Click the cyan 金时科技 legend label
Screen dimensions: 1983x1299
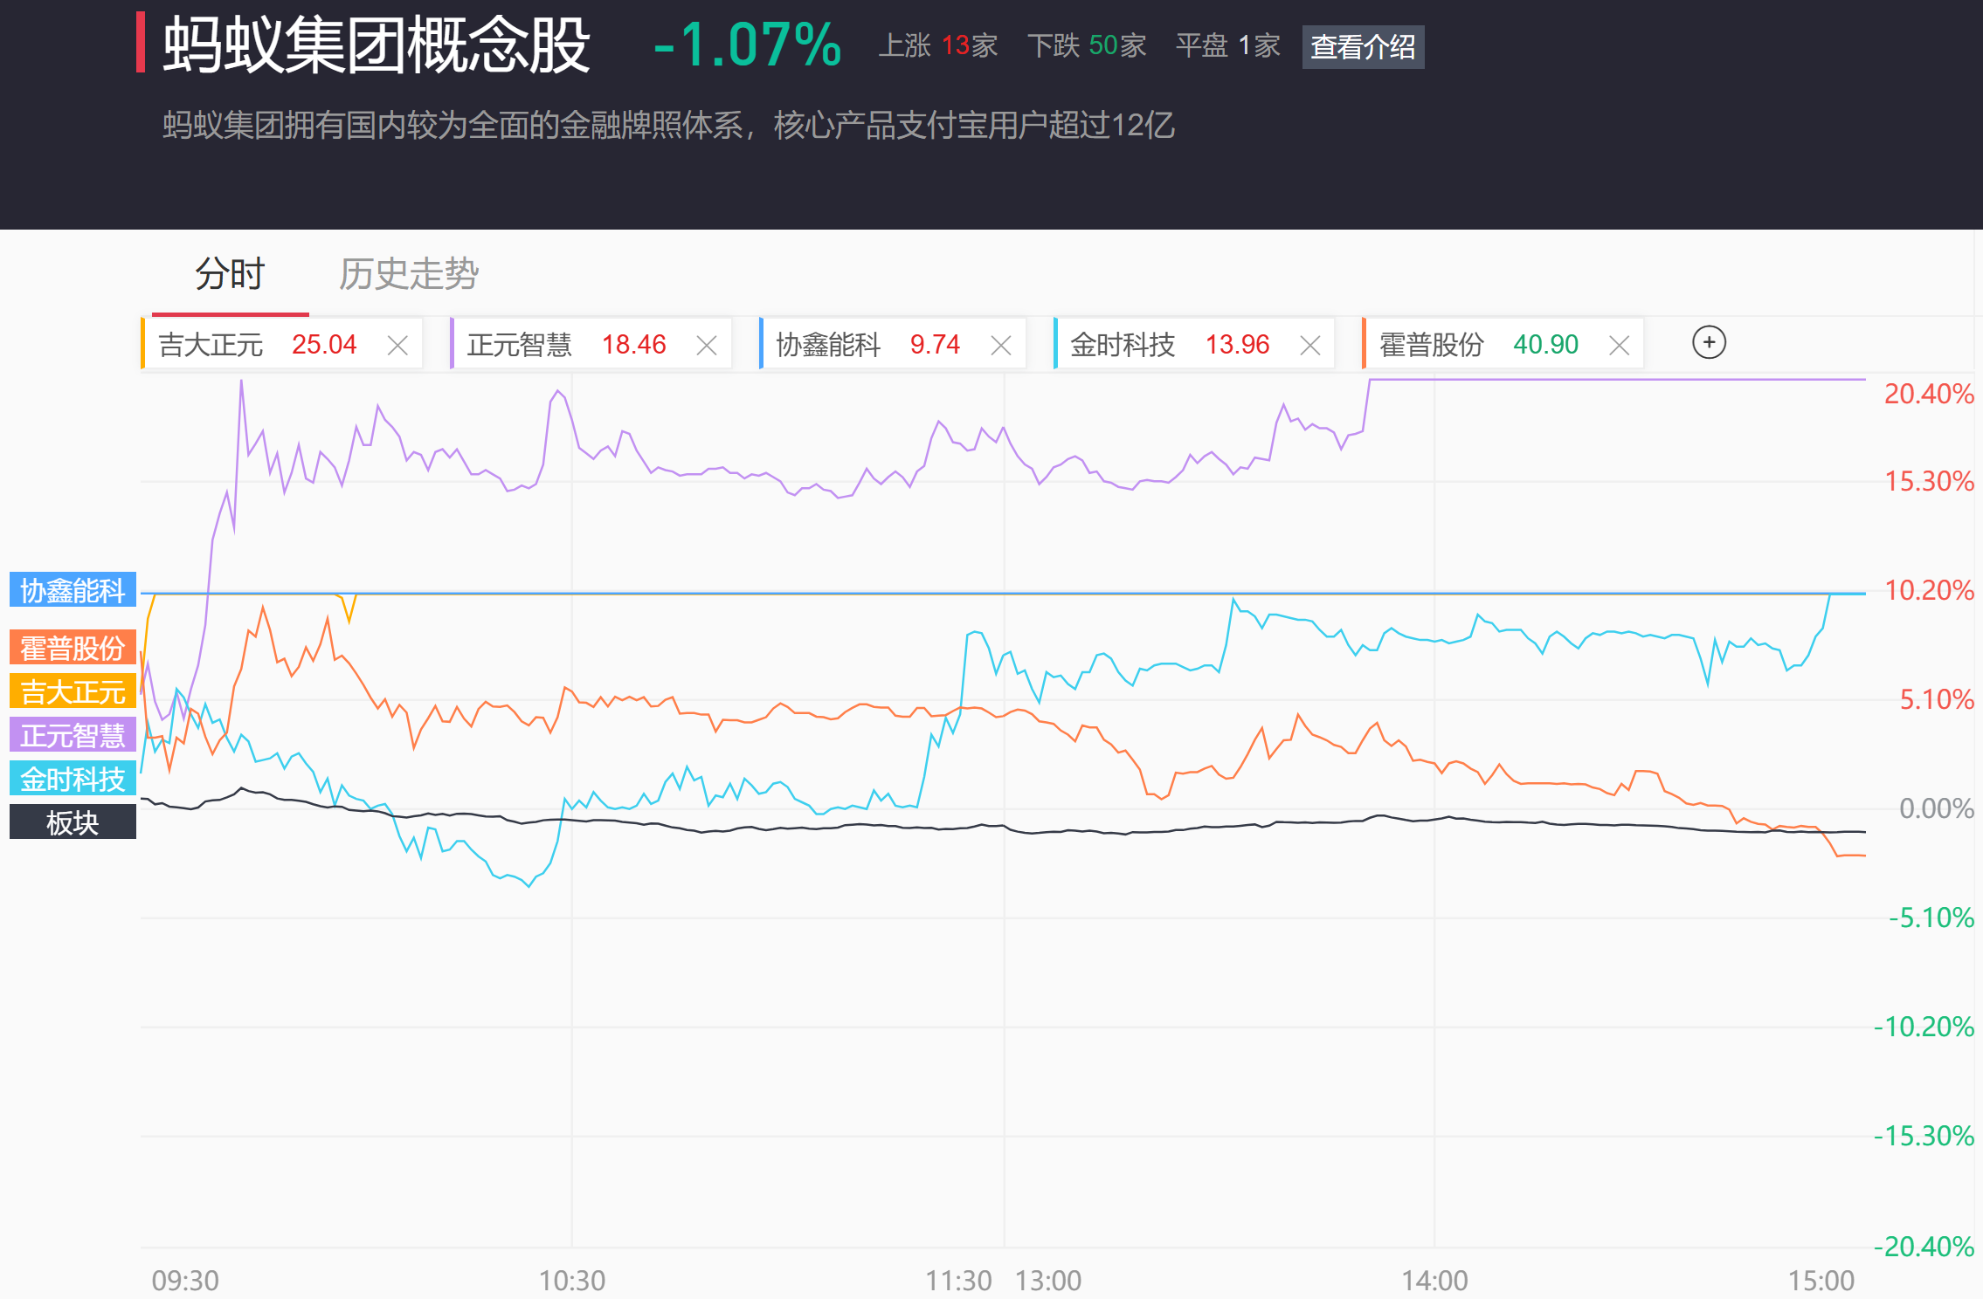[x=73, y=778]
